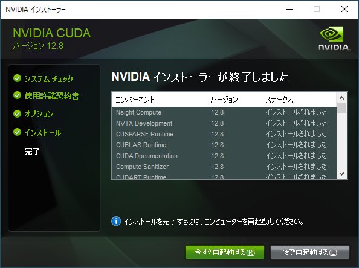Select the CUSPARSE Runtime row
This screenshot has height=268, width=359.
(x=225, y=134)
